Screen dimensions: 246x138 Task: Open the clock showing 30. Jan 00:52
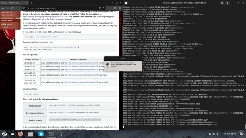229,134
